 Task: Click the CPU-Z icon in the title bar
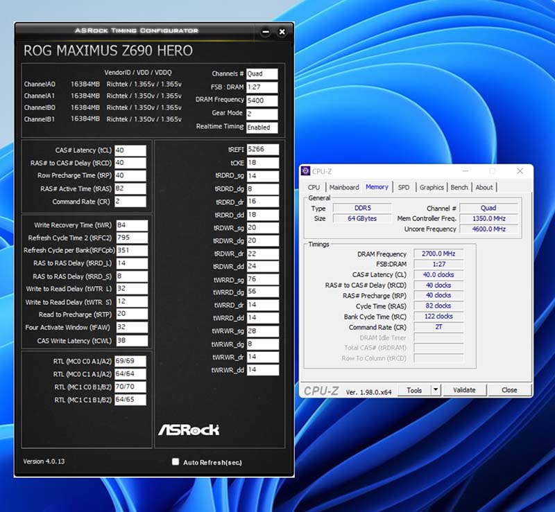pos(306,170)
